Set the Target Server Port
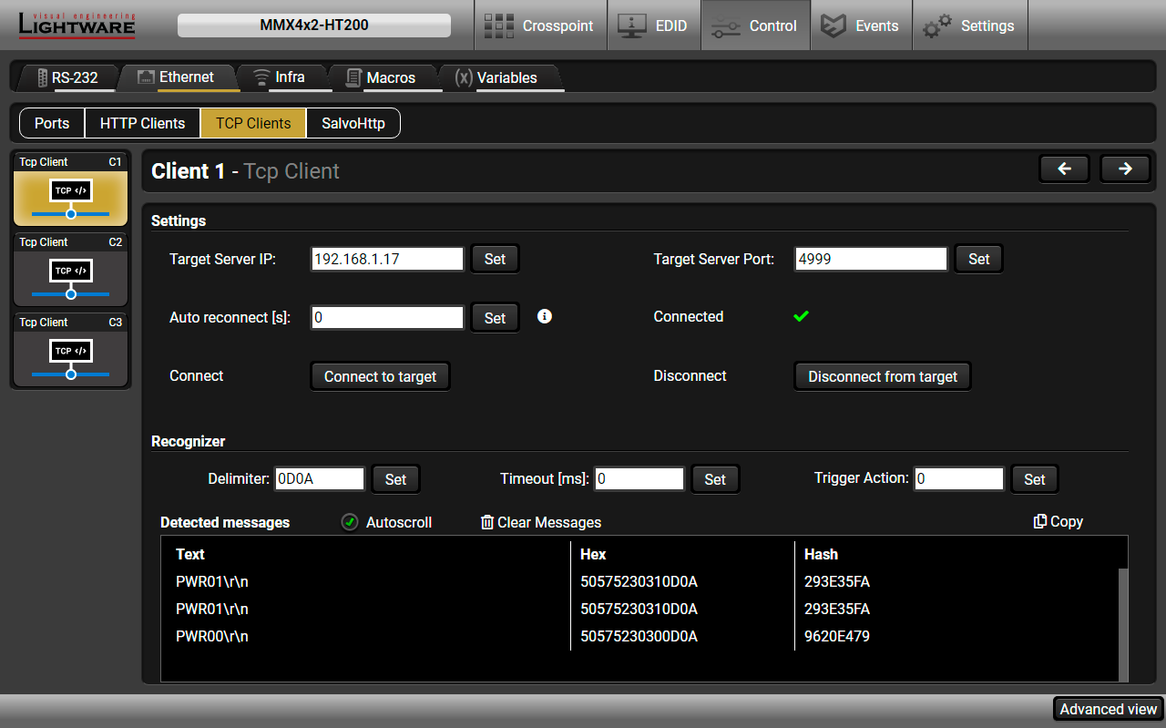 (x=978, y=259)
